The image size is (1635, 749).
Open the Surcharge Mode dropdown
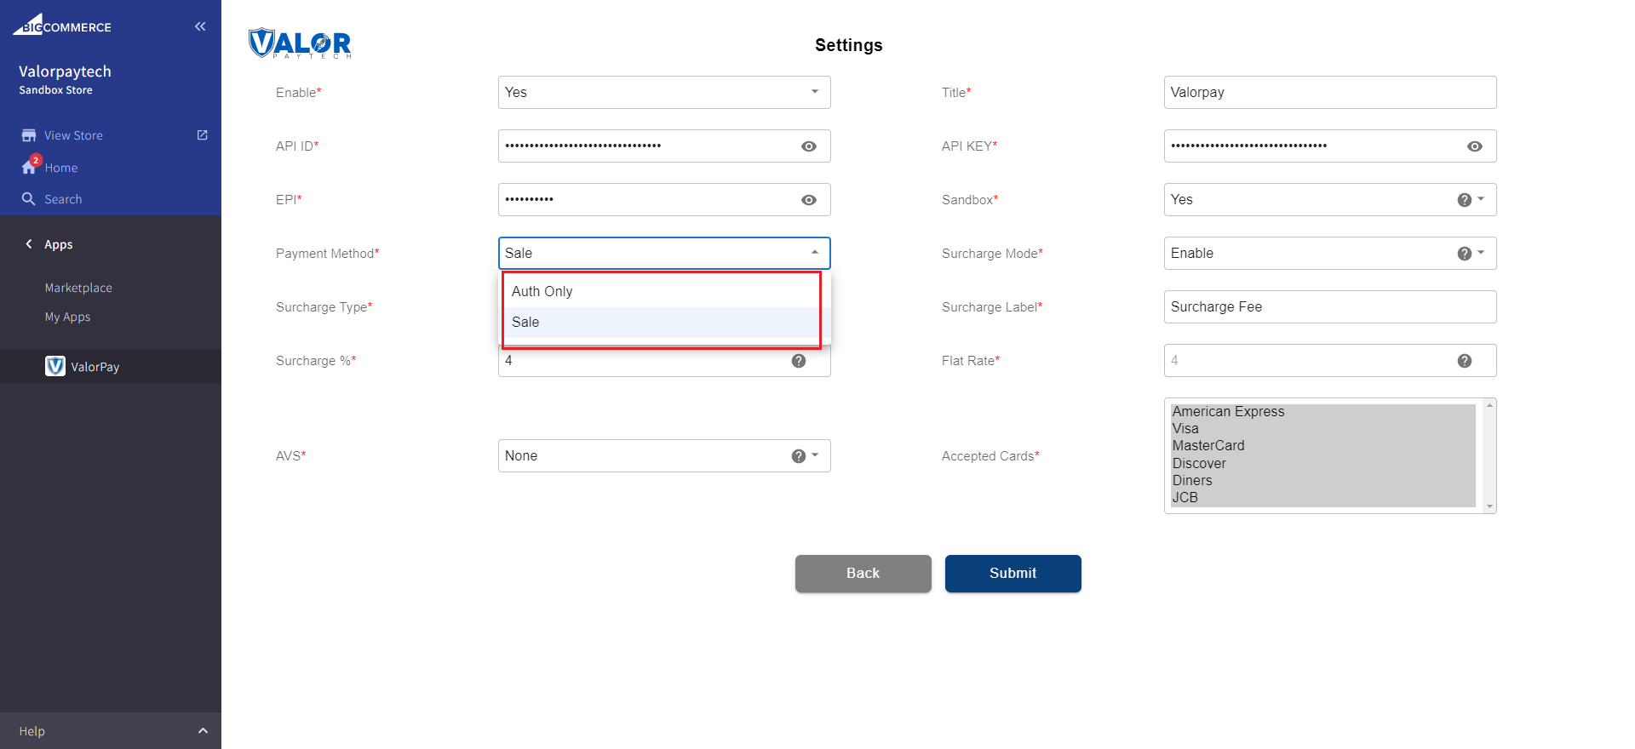[1330, 253]
